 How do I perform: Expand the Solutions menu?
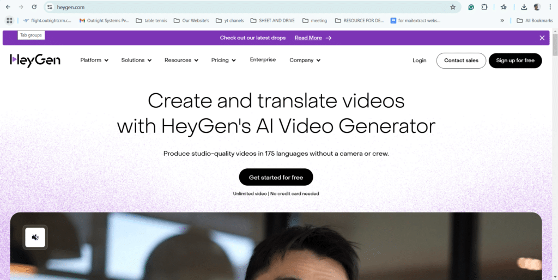(136, 60)
